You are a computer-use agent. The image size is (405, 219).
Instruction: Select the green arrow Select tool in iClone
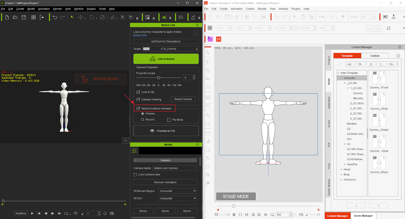tap(72, 17)
